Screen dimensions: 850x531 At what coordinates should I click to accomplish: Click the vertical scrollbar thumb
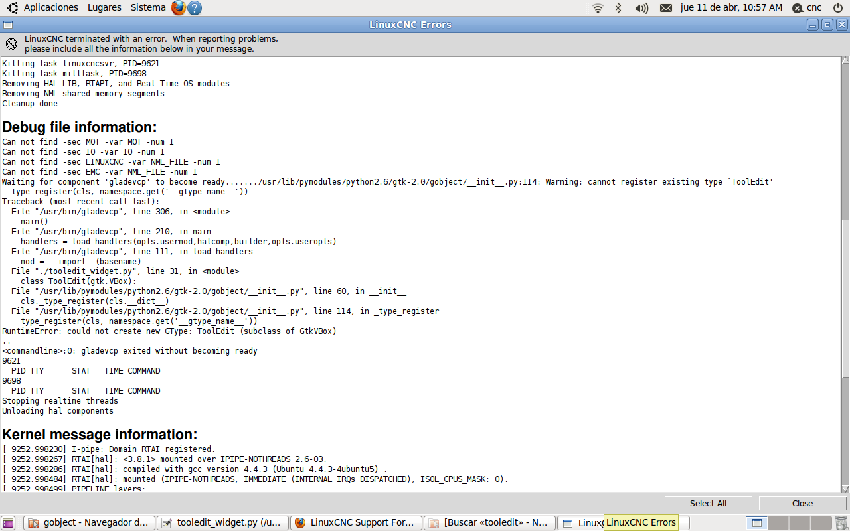click(845, 299)
